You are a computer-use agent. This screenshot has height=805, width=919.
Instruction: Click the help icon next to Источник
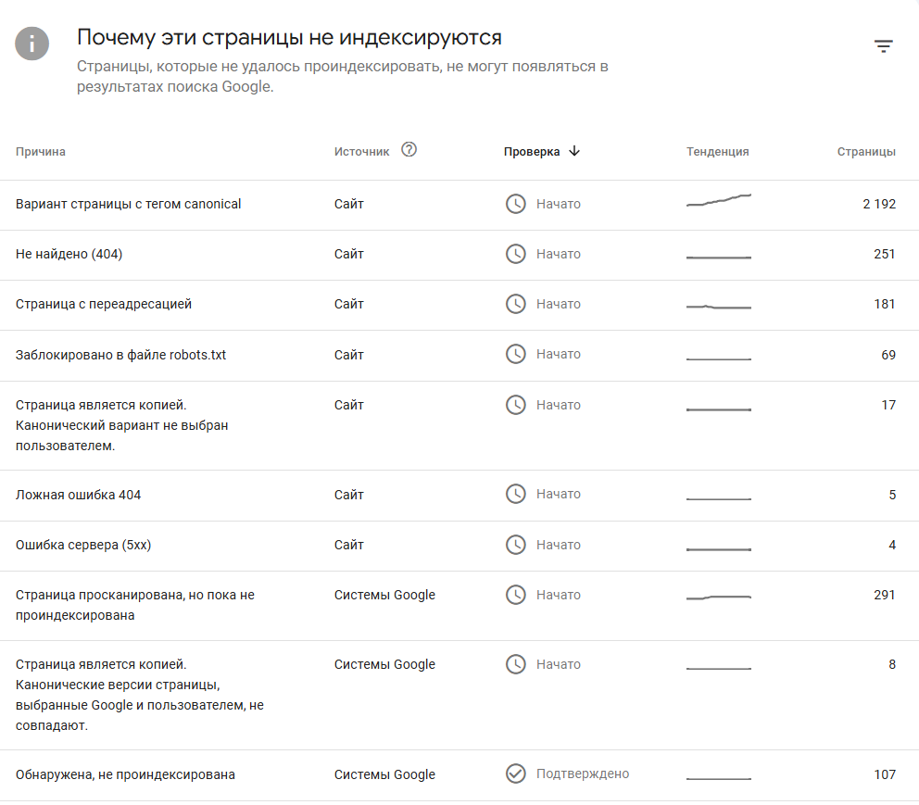(x=409, y=150)
